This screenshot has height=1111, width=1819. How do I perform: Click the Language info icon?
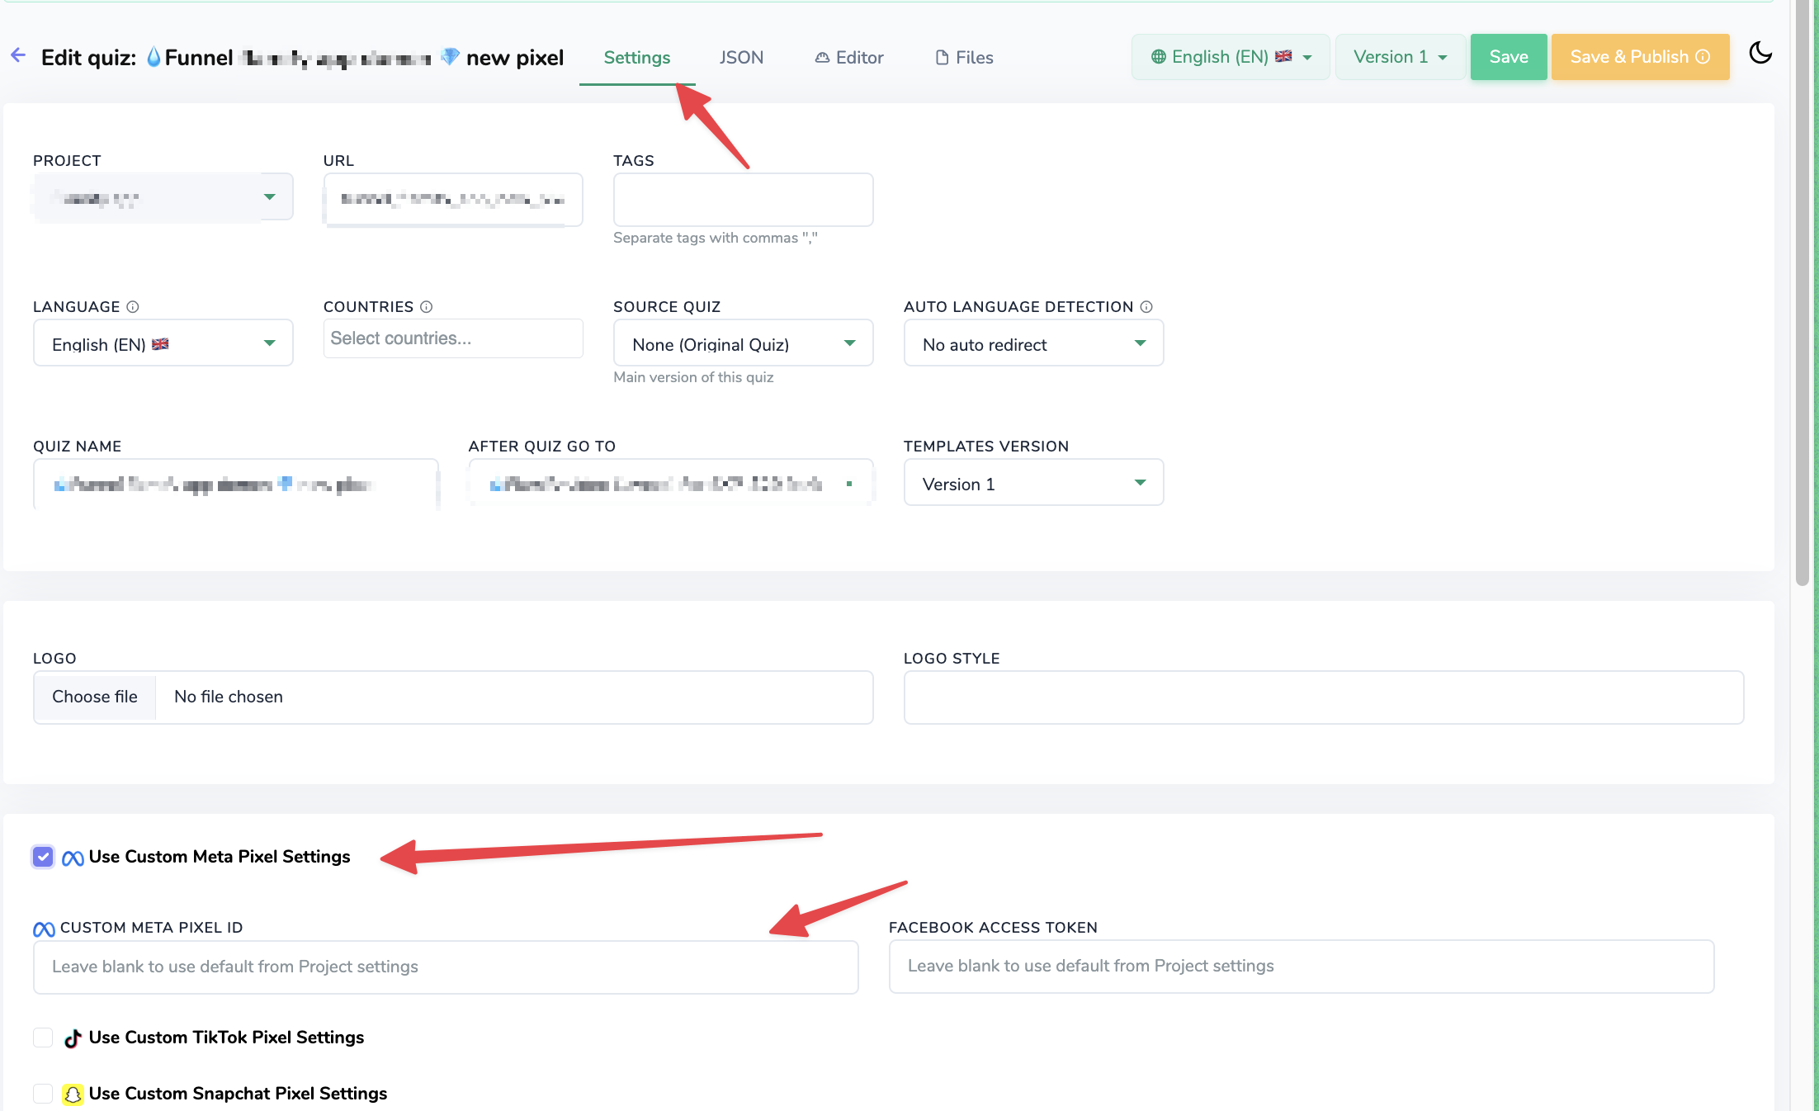[132, 307]
